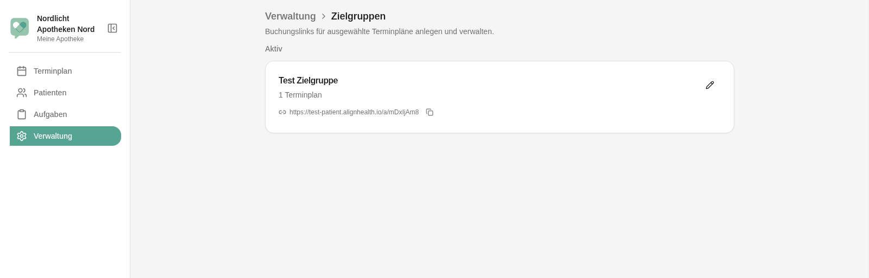869x278 pixels.
Task: Open Terminplan in sidebar
Action: (x=65, y=71)
